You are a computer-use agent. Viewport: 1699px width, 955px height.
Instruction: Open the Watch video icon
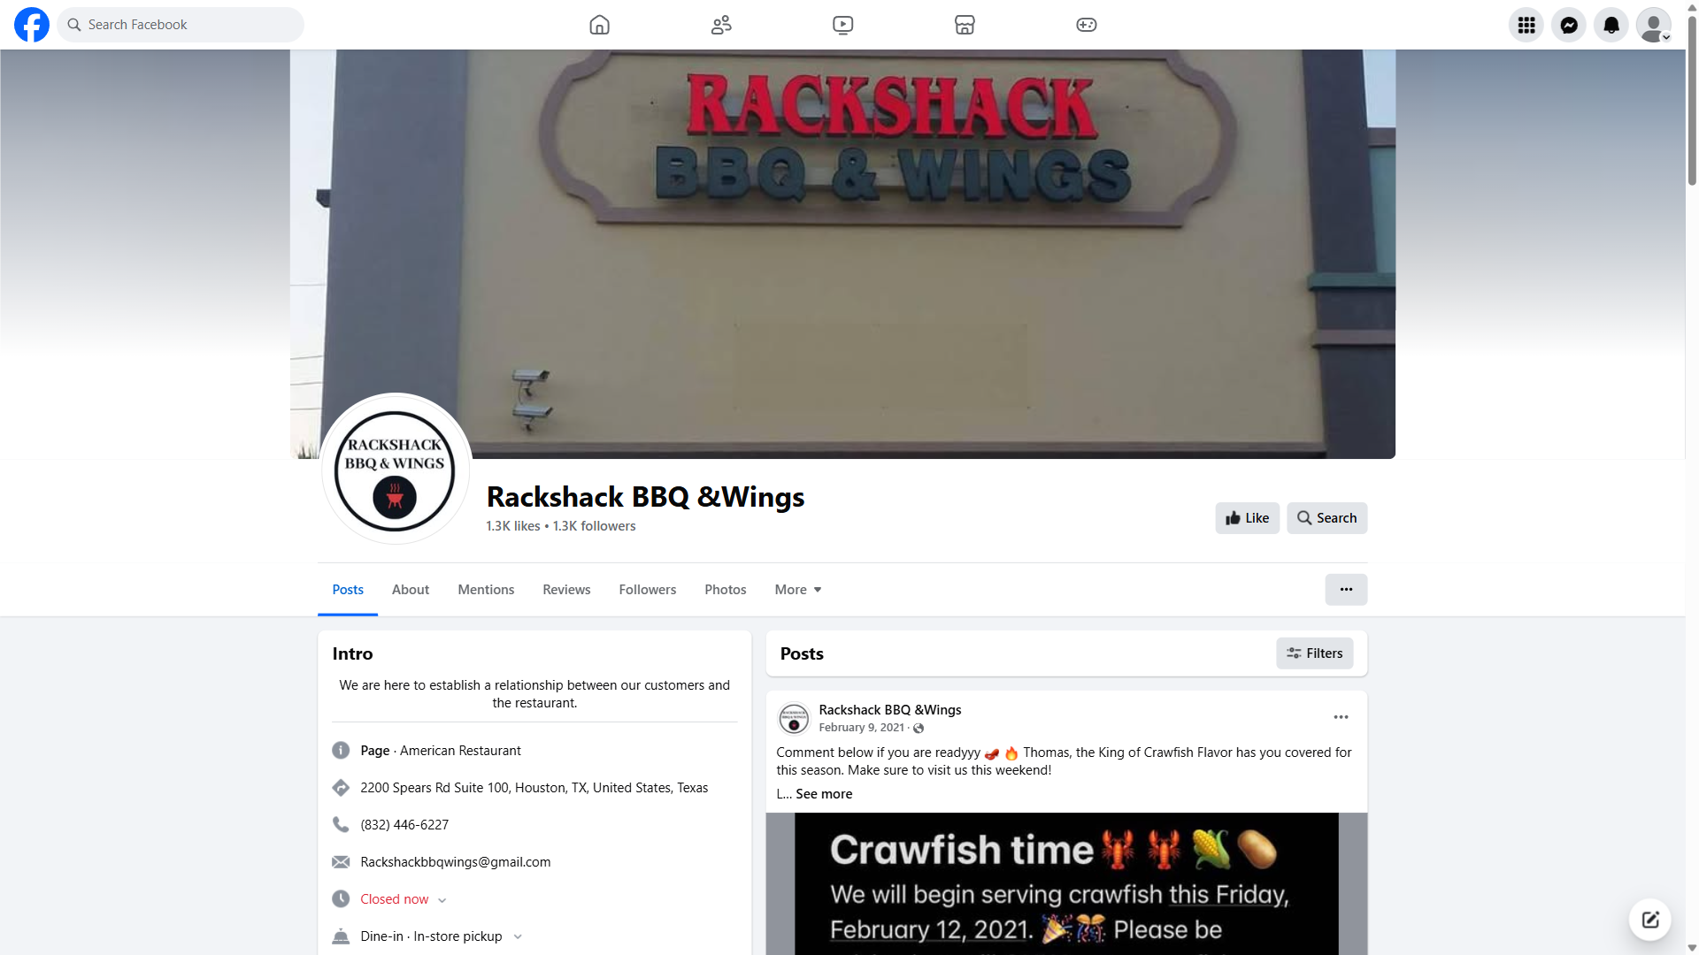(843, 25)
